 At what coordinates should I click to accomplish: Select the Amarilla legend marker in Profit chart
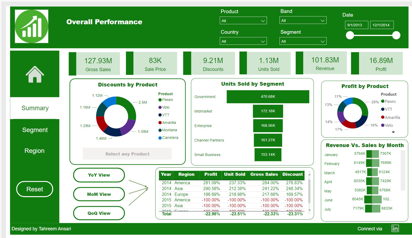383,117
